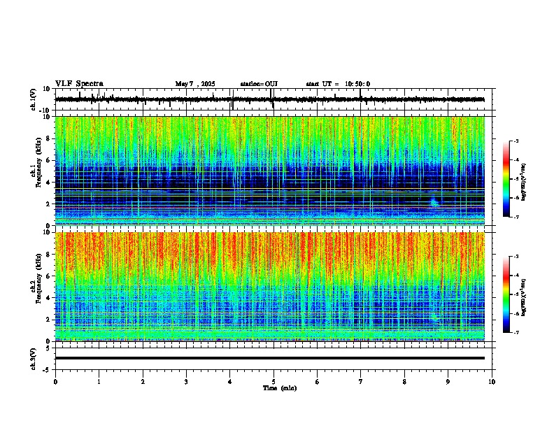Click the time axis tick label '9'
Viewport: 554px width, 428px height.
[448, 382]
